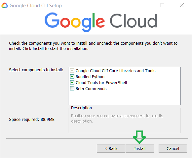Image resolution: width=192 pixels, height=158 pixels.
Task: Click the grayed-out maximize window button
Action: pos(162,5)
